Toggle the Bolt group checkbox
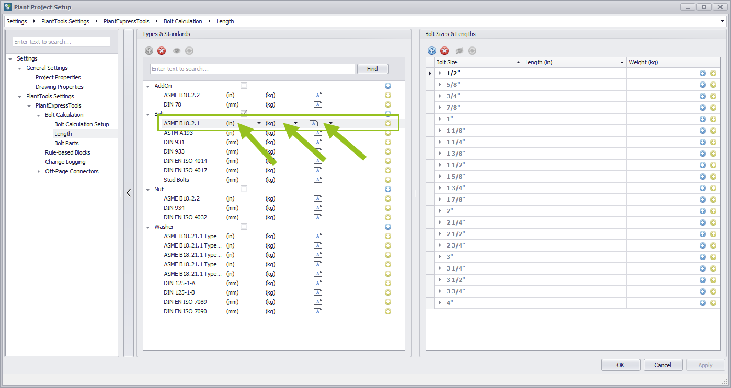The width and height of the screenshot is (731, 388). coord(244,113)
